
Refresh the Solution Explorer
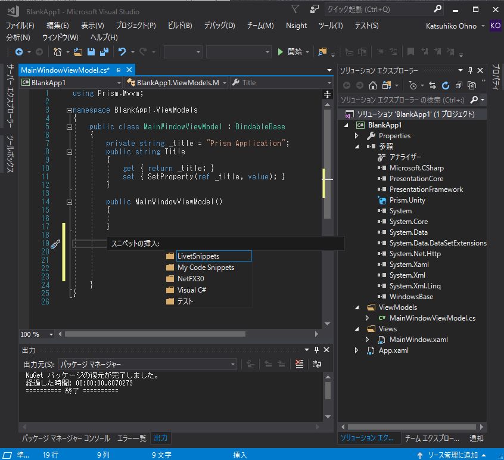(446, 85)
